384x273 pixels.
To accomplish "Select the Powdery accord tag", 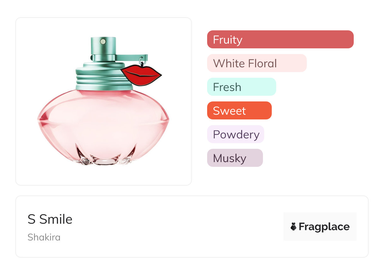I will tap(236, 134).
